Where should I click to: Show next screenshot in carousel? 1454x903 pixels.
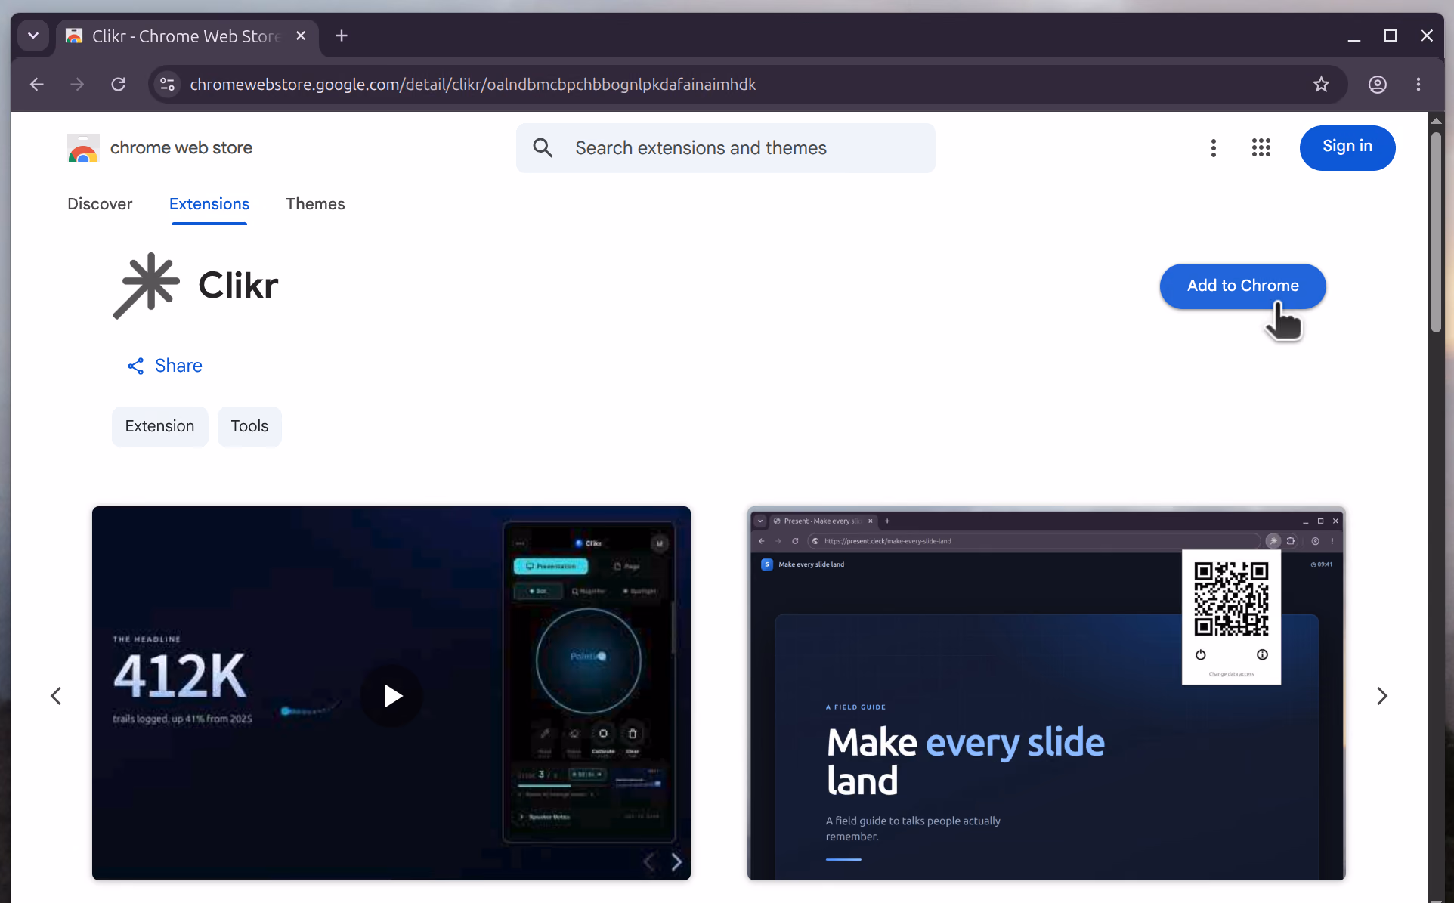click(1382, 696)
